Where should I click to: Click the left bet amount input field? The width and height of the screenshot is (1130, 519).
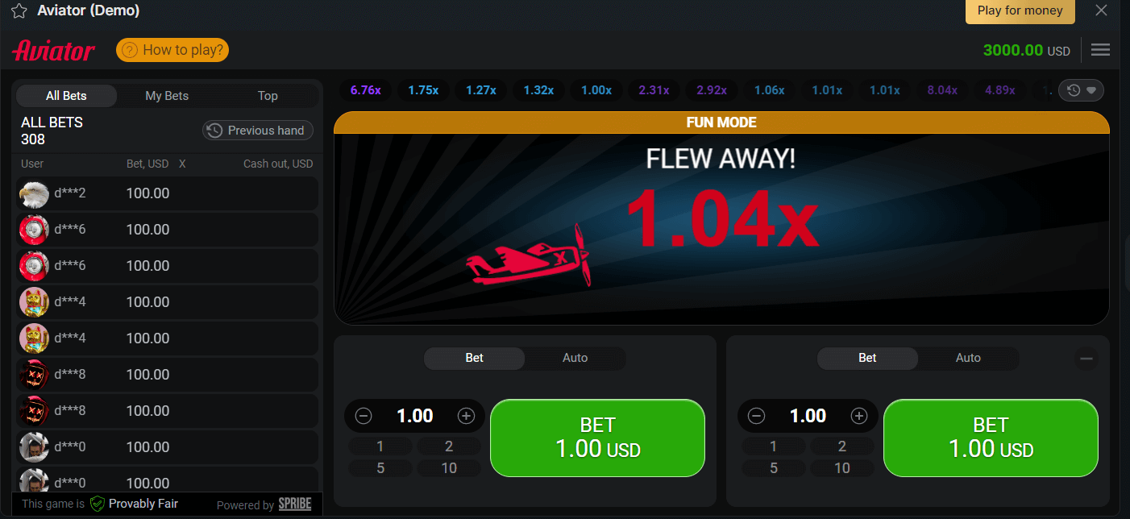[x=415, y=416]
